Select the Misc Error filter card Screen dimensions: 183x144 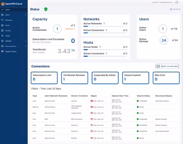click(166, 78)
